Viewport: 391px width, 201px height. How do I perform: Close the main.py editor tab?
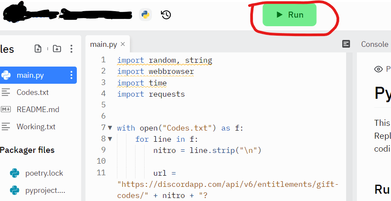[123, 44]
